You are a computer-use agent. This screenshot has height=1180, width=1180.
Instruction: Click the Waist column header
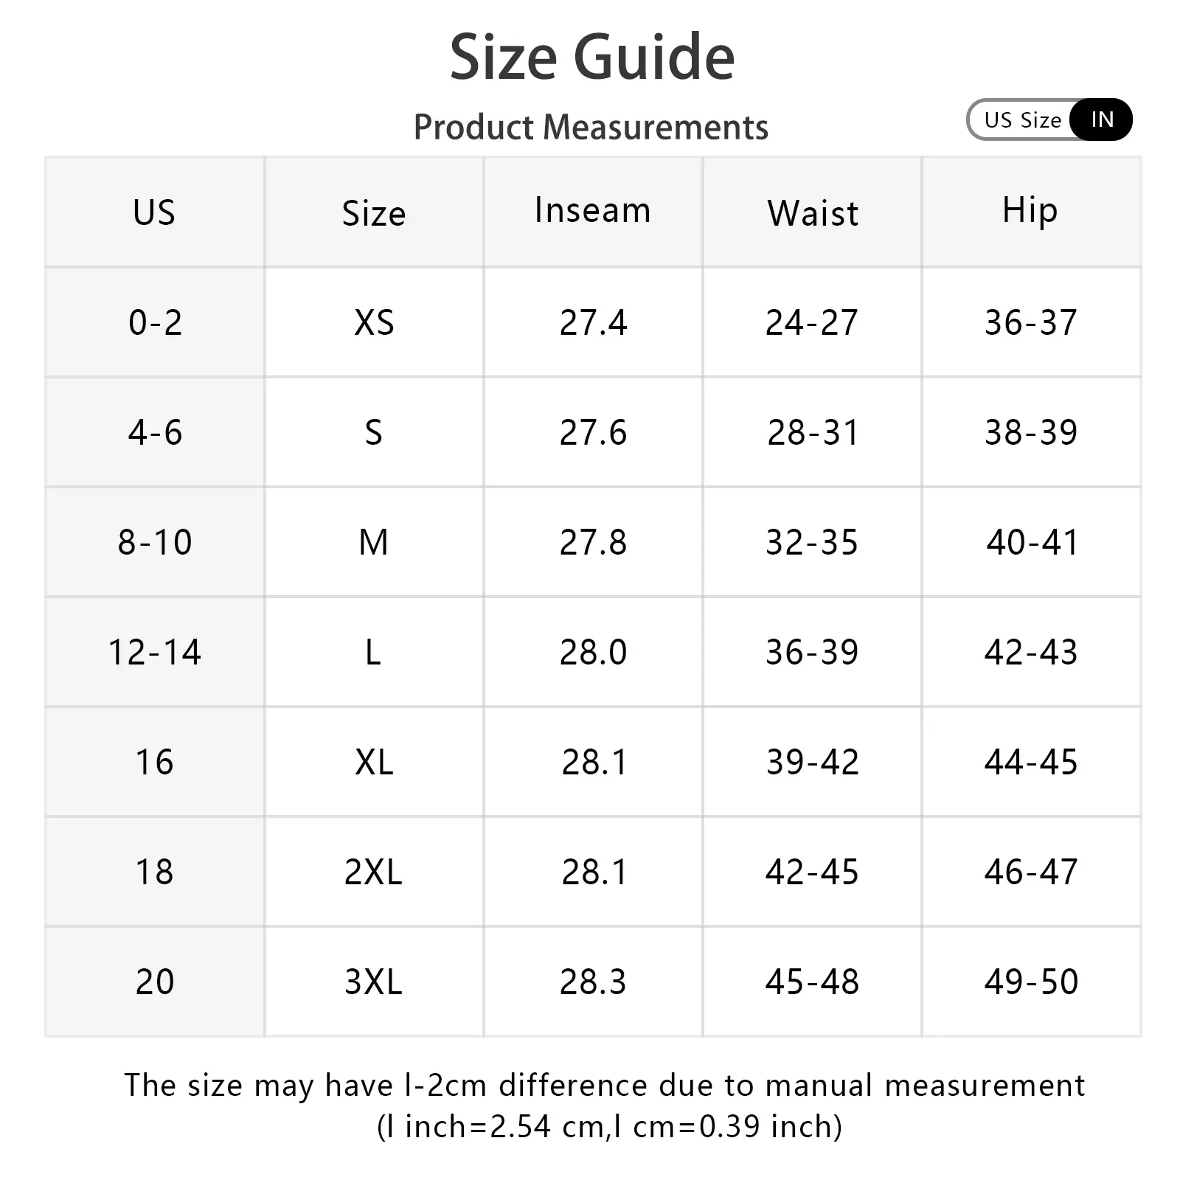[813, 214]
